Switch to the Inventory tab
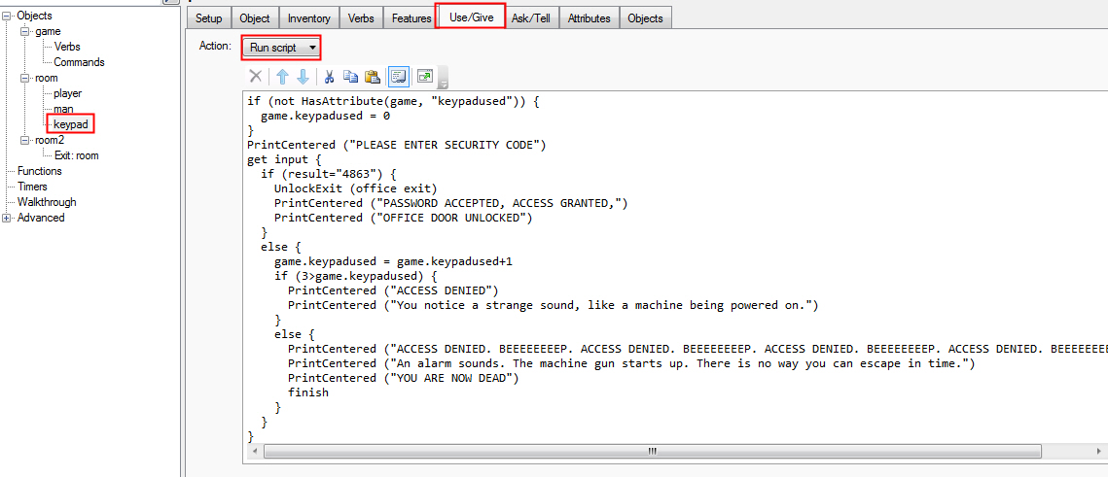Image resolution: width=1108 pixels, height=477 pixels. 308,18
